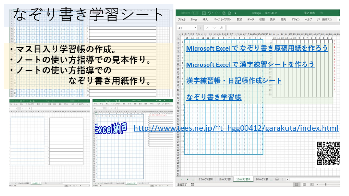Click the なぞり書き学習シート slide title
The image size is (349, 196).
point(88,15)
